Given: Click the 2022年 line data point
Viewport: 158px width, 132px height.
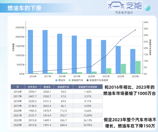Looking at the screenshot, I should [121, 40].
